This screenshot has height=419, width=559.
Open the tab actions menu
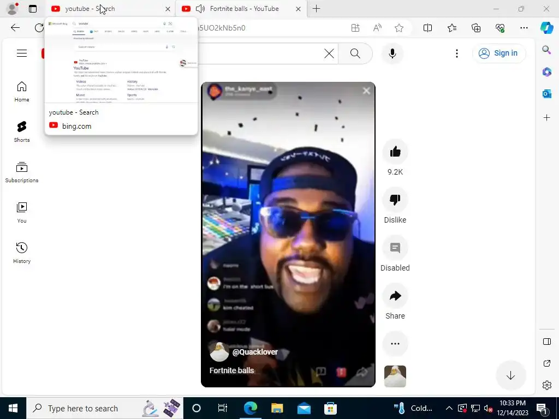(32, 9)
